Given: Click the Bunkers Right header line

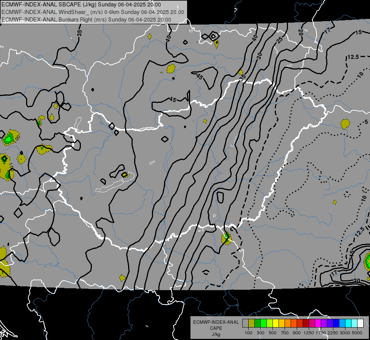Looking at the screenshot, I should [86, 20].
